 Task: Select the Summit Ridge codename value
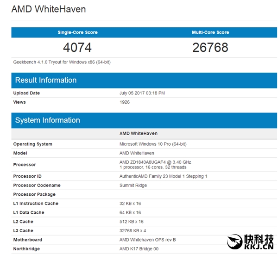pos(133,186)
